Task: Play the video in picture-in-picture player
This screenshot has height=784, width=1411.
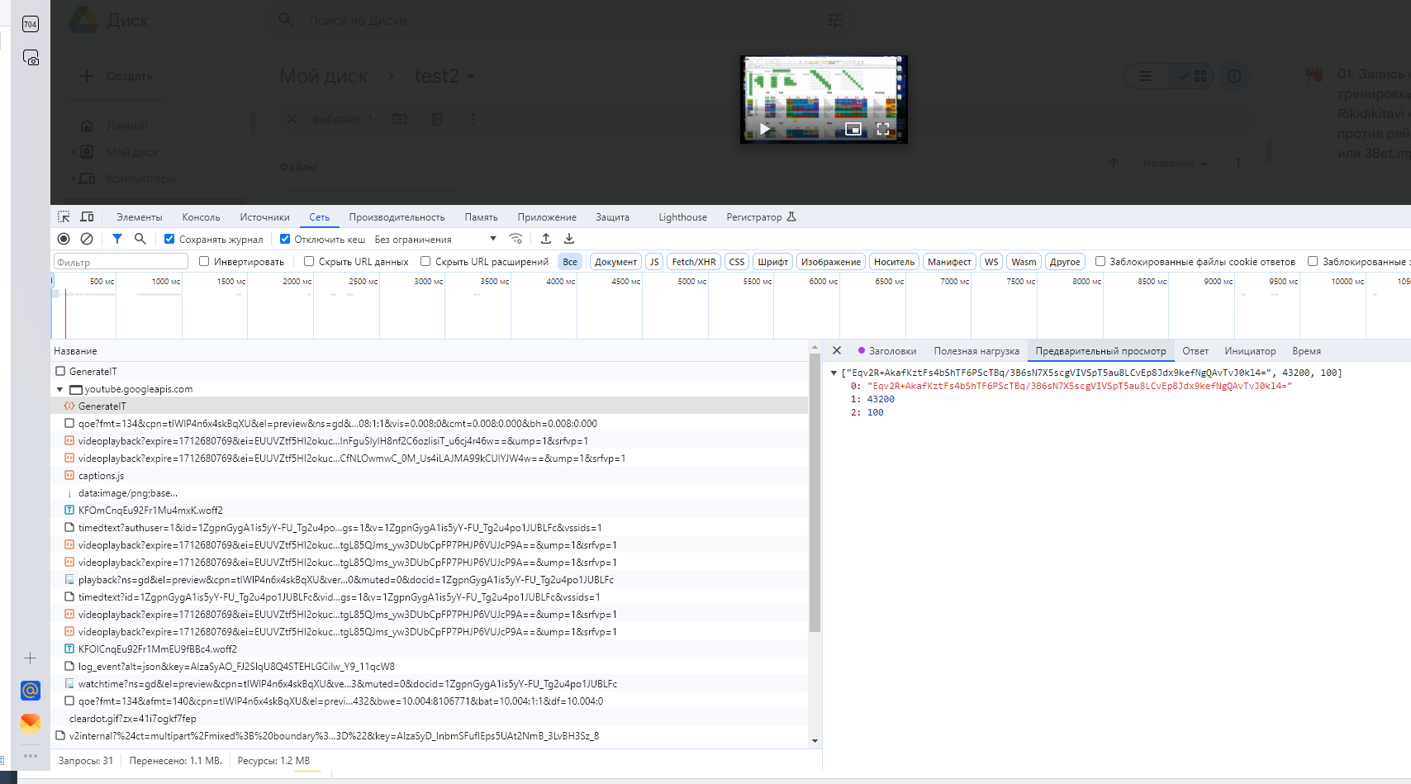Action: [x=765, y=129]
